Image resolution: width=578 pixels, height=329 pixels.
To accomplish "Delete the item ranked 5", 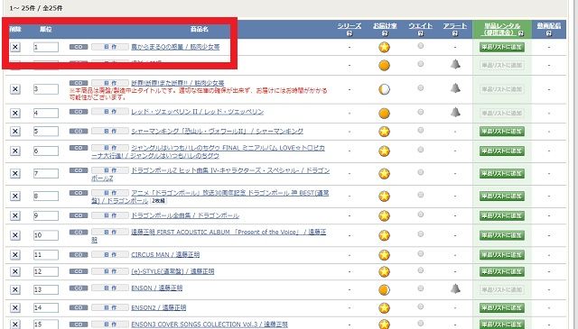I will click(15, 132).
